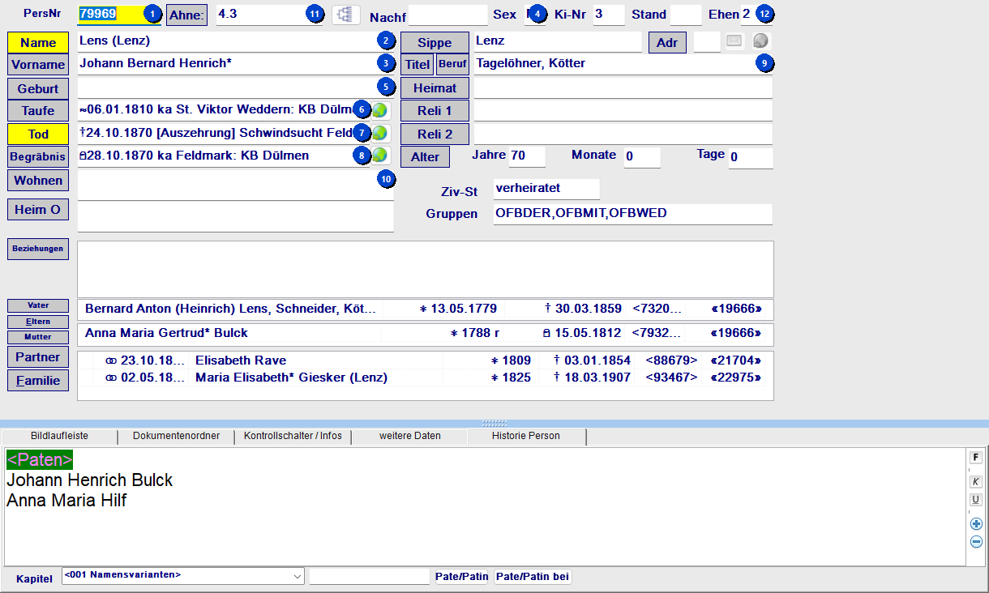Screen dimensions: 989x593
Task: Open the ancestor tree diagram icon
Action: point(346,15)
